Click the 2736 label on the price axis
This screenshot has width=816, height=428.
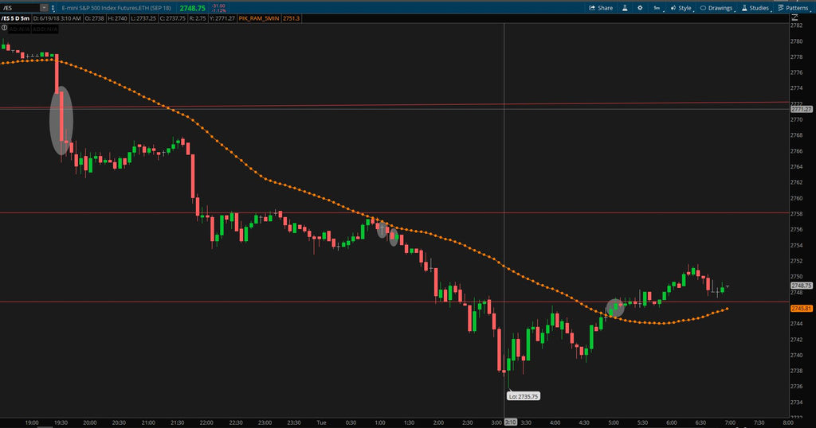point(796,387)
